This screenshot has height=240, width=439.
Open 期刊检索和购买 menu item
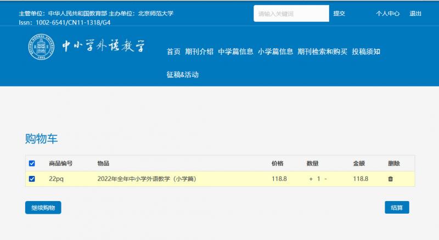322,52
